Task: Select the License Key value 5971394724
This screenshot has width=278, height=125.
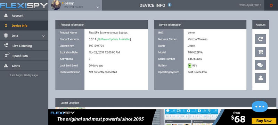Action: point(96,46)
